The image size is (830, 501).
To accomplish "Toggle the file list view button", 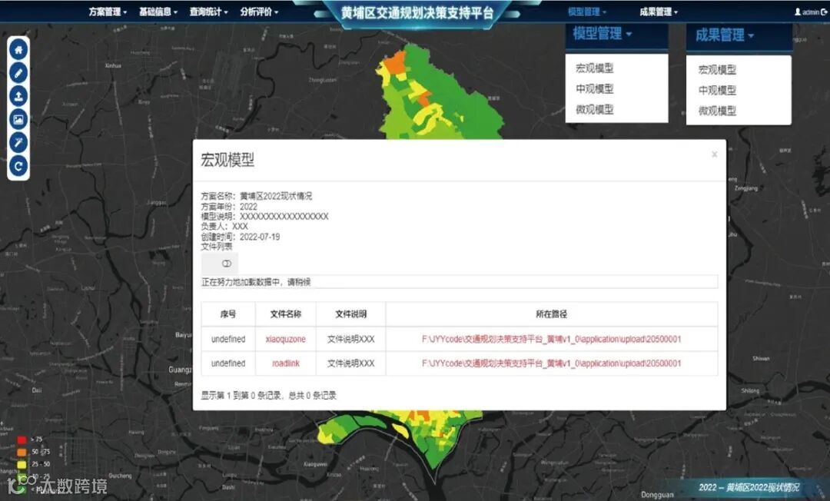I will [x=220, y=264].
